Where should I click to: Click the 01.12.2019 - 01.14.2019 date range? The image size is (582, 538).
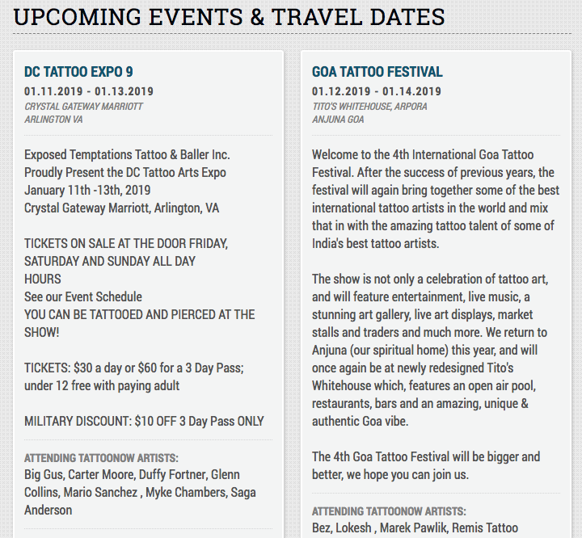coord(377,91)
